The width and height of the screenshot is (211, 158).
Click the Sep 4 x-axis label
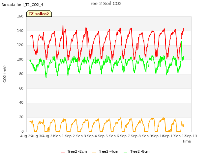(x=92, y=136)
